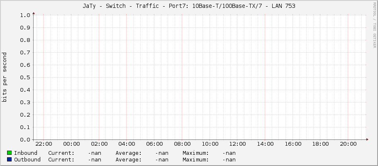Click the 0.5 y-axis value
This screenshot has width=378, height=166.
coord(25,78)
